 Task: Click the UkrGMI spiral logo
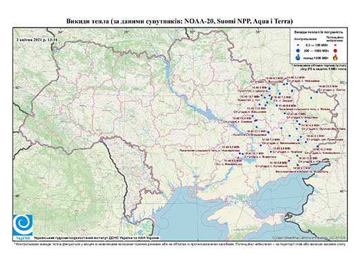[x=23, y=225]
